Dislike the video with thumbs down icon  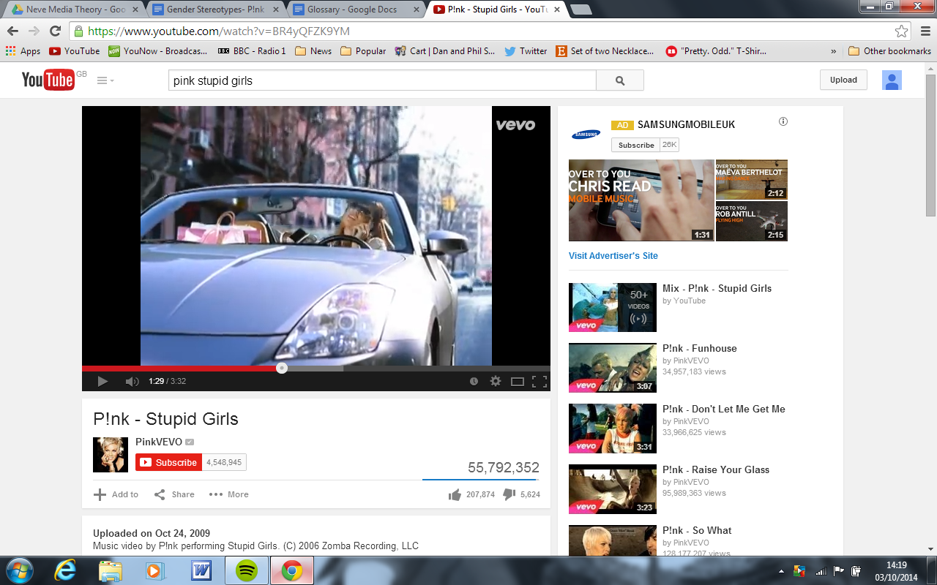click(x=510, y=494)
